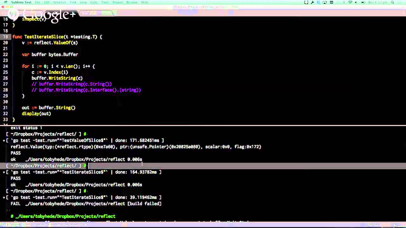Screen dimensions: 406x228
Task: Click the key icon in the menu bar
Action: point(312,2)
